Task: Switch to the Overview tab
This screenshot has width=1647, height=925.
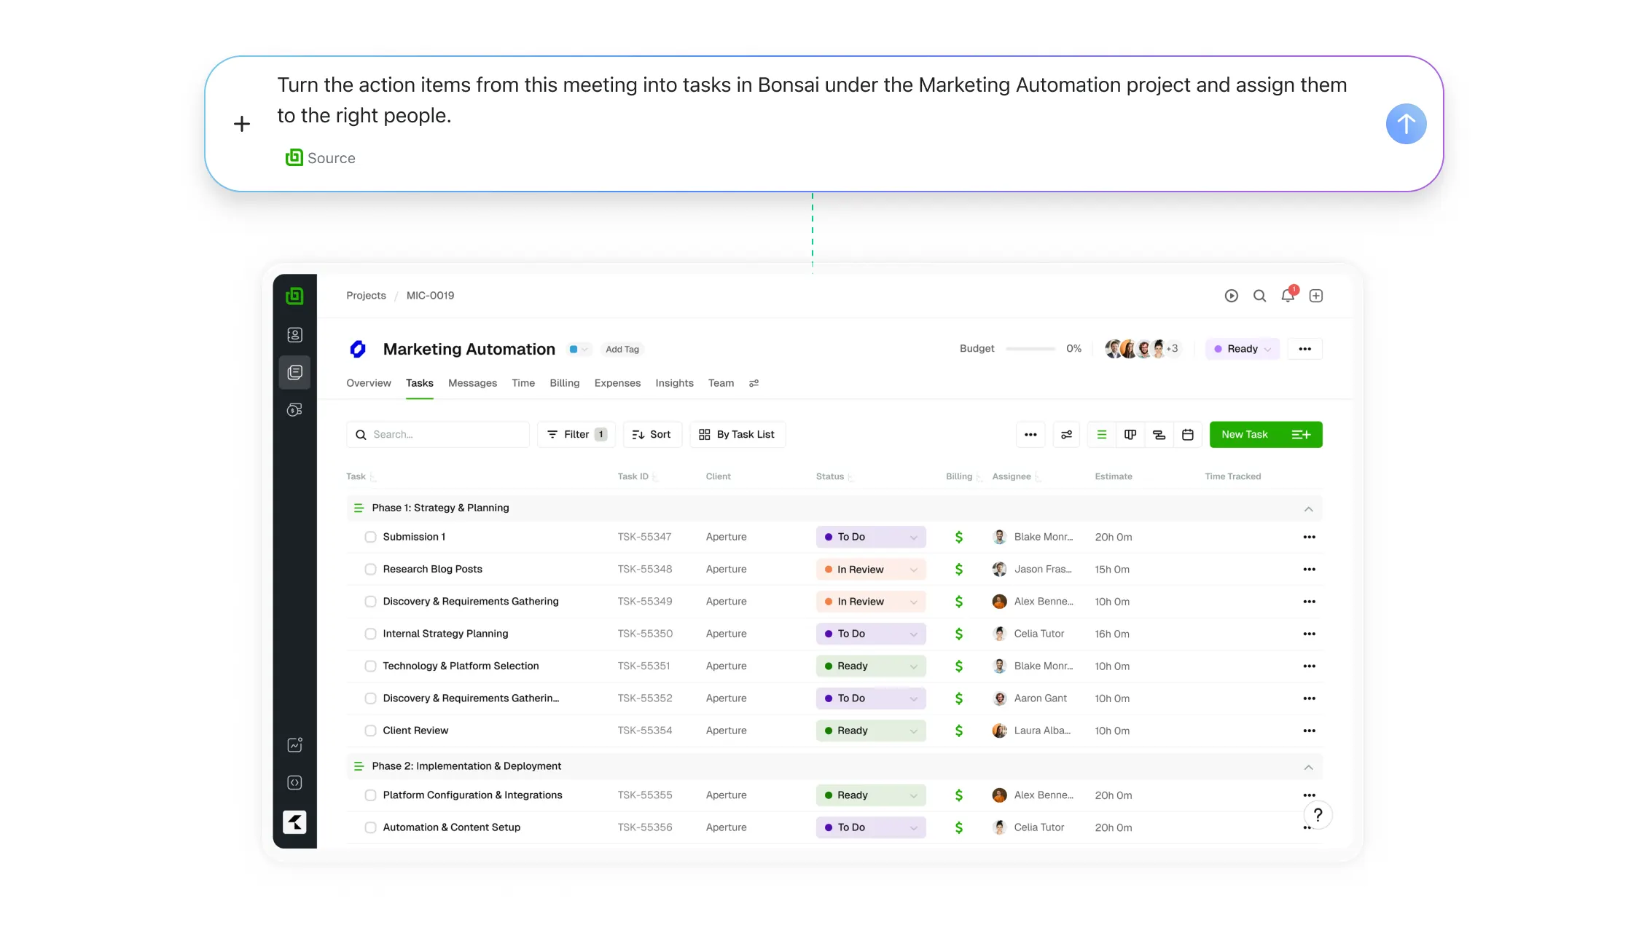Action: point(369,383)
